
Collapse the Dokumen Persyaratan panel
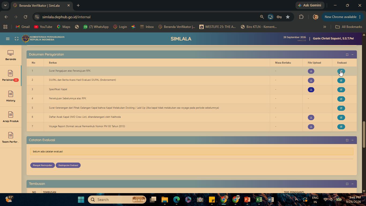coord(352,54)
